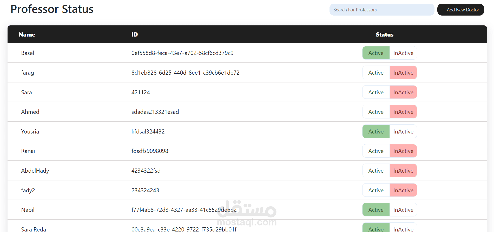Choose InActive for Yousria
Screen dimensions: 494x232
[x=403, y=131]
